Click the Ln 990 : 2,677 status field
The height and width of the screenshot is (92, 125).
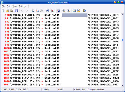coord(8,90)
